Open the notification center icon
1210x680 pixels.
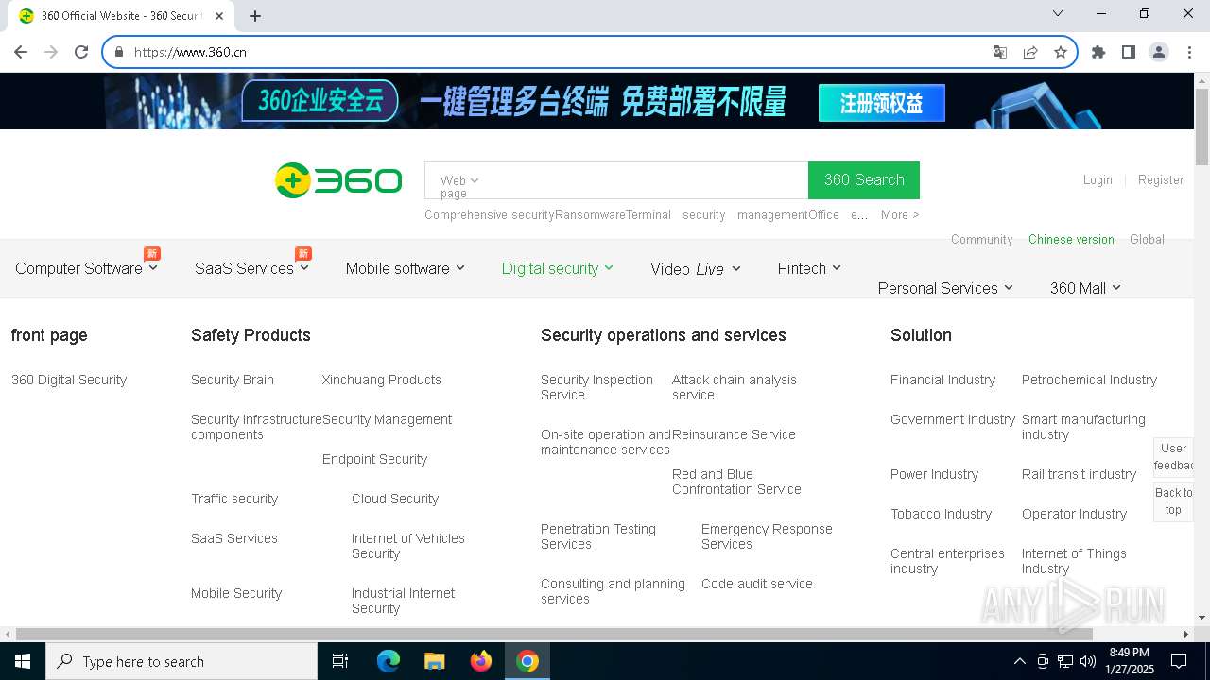pos(1179,661)
